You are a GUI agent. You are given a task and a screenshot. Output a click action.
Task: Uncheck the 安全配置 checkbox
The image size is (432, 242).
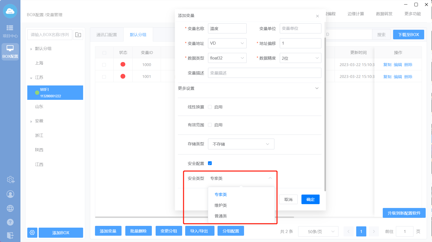[x=210, y=163]
